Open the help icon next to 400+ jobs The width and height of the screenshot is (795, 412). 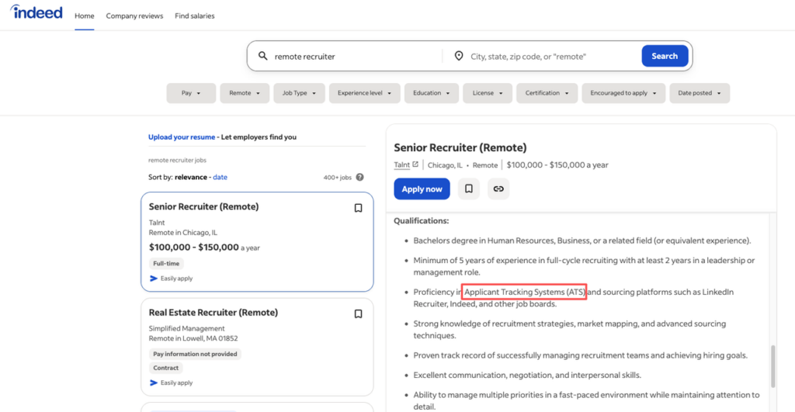click(359, 177)
